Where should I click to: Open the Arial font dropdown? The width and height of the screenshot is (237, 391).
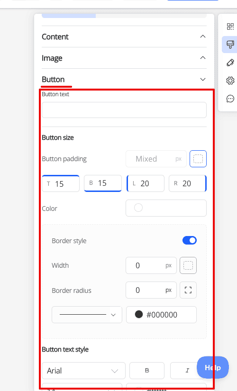pyautogui.click(x=83, y=371)
